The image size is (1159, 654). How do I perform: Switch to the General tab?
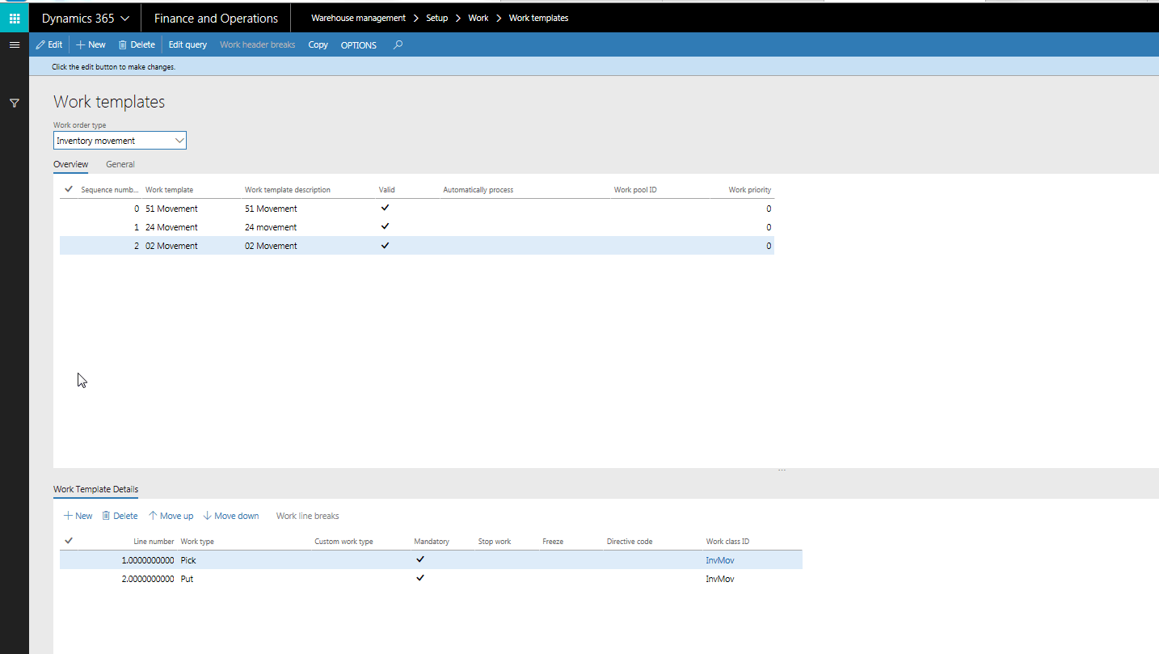coord(120,164)
